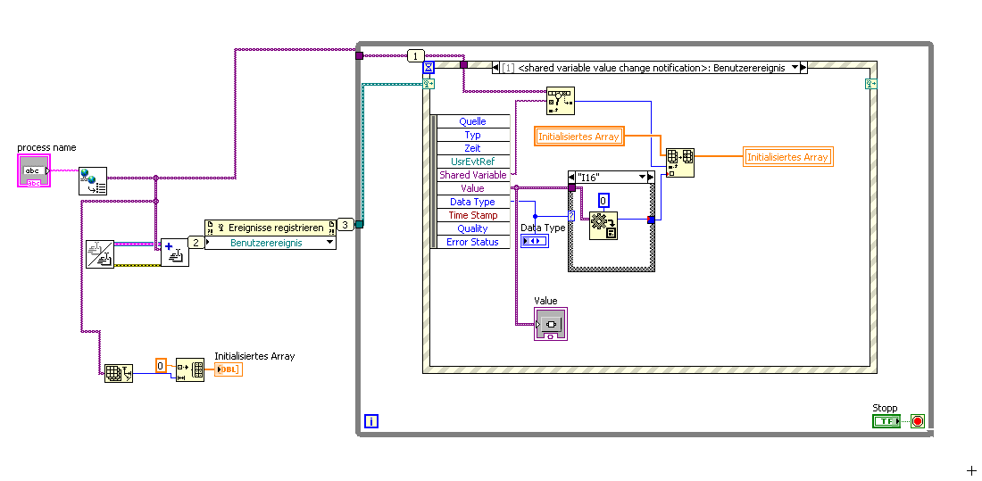Open the "I16" case selector dropdown
982x481 pixels.
(640, 178)
